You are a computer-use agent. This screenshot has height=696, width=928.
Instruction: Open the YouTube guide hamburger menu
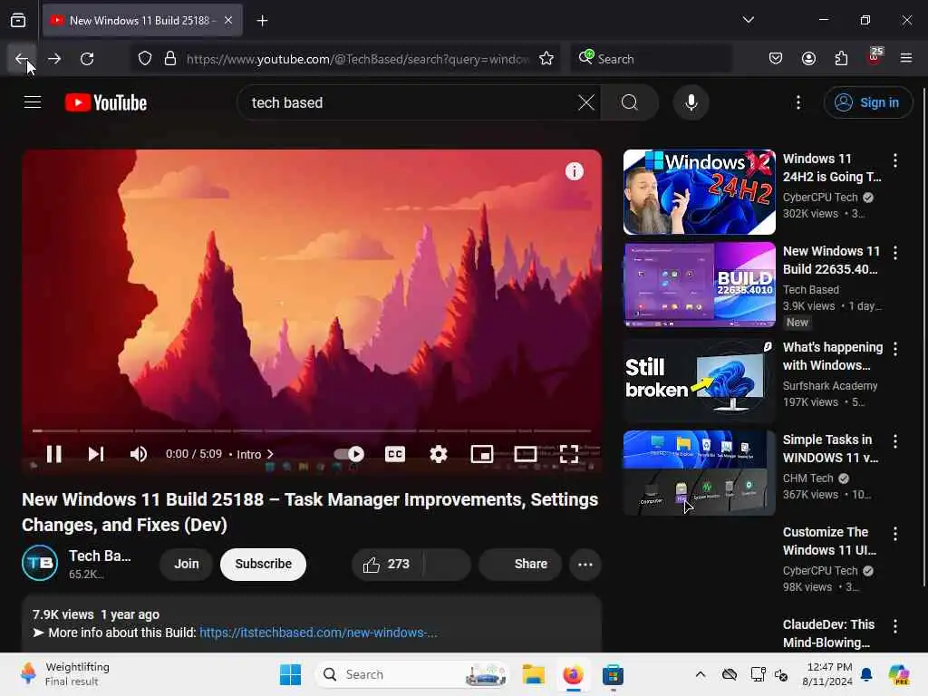point(33,102)
